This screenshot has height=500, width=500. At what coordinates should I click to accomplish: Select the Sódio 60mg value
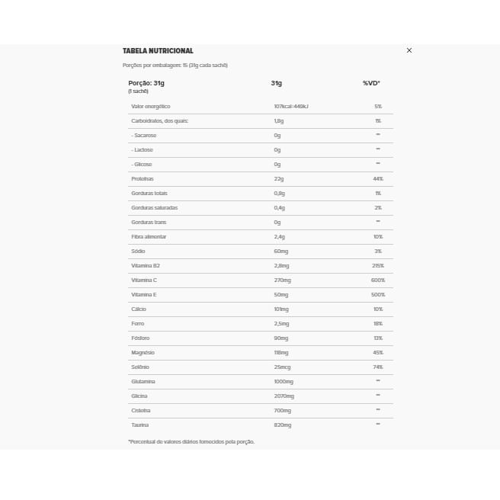(281, 252)
